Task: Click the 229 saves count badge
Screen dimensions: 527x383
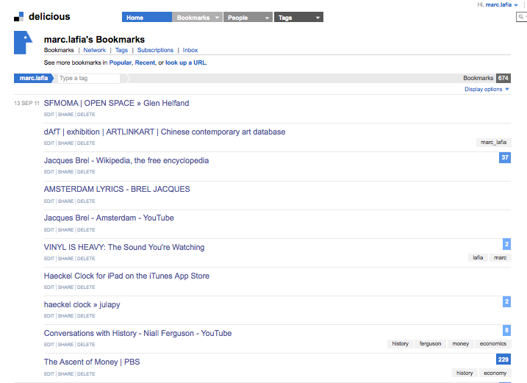Action: (503, 359)
